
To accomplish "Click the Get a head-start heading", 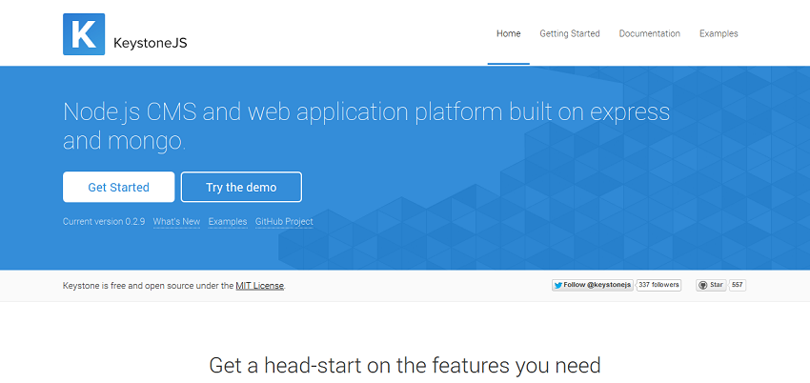I will pyautogui.click(x=405, y=365).
